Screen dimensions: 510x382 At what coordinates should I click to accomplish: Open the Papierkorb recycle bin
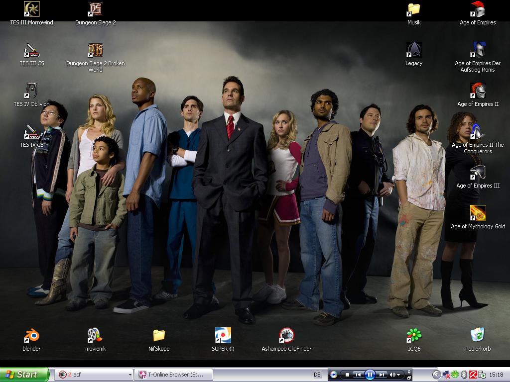[x=478, y=336]
